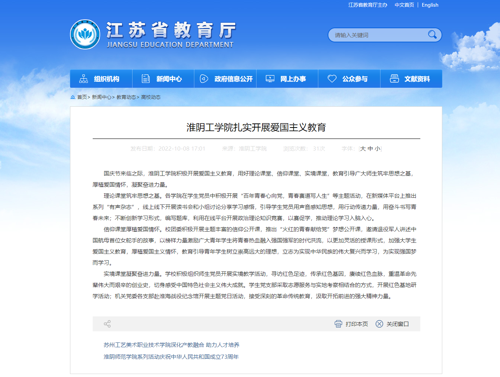The image size is (500, 377).
Task: Click the search magnifier icon
Action: [x=432, y=35]
